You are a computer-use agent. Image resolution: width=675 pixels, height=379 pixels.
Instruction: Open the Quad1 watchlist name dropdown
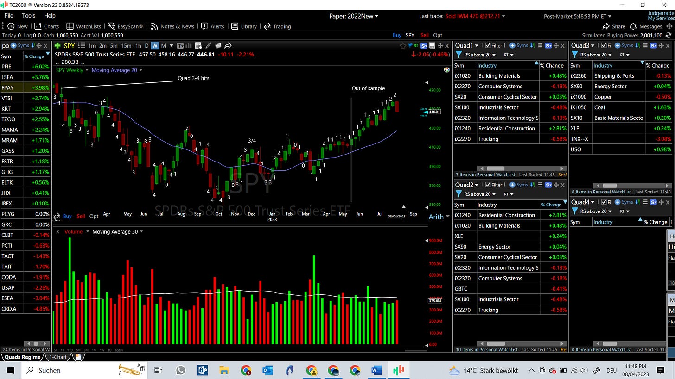point(466,45)
